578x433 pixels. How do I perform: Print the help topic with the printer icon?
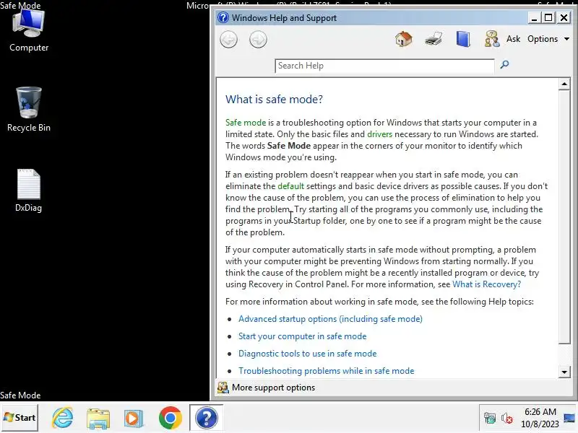[433, 39]
